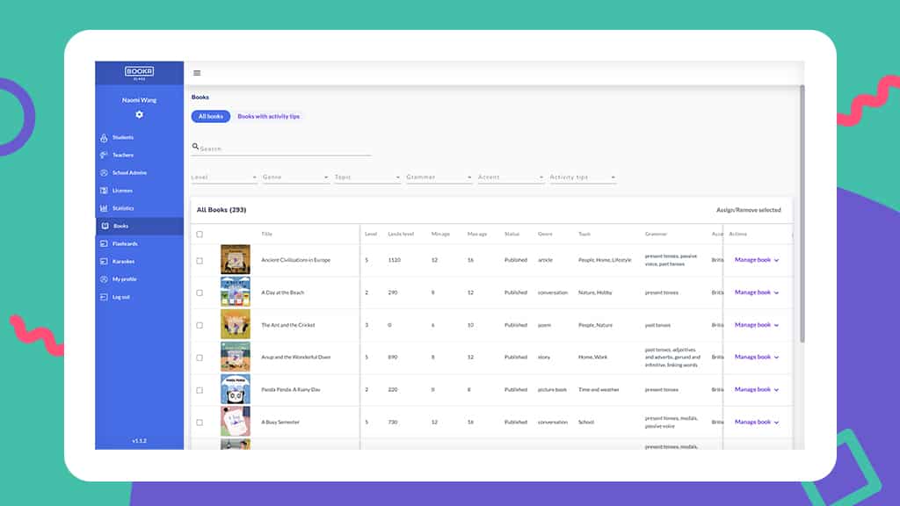Click the Statistics chart icon
Image resolution: width=900 pixels, height=506 pixels.
[x=104, y=208]
